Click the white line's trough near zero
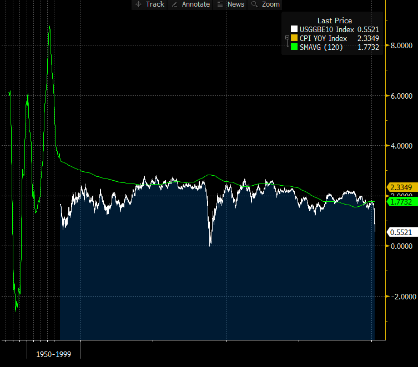418x367 pixels. 210,244
